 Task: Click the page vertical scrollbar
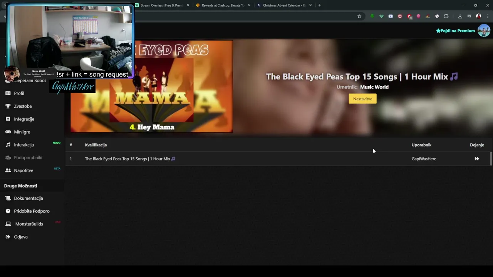click(491, 159)
